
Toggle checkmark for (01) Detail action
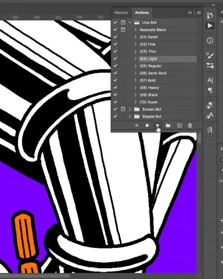click(x=116, y=37)
